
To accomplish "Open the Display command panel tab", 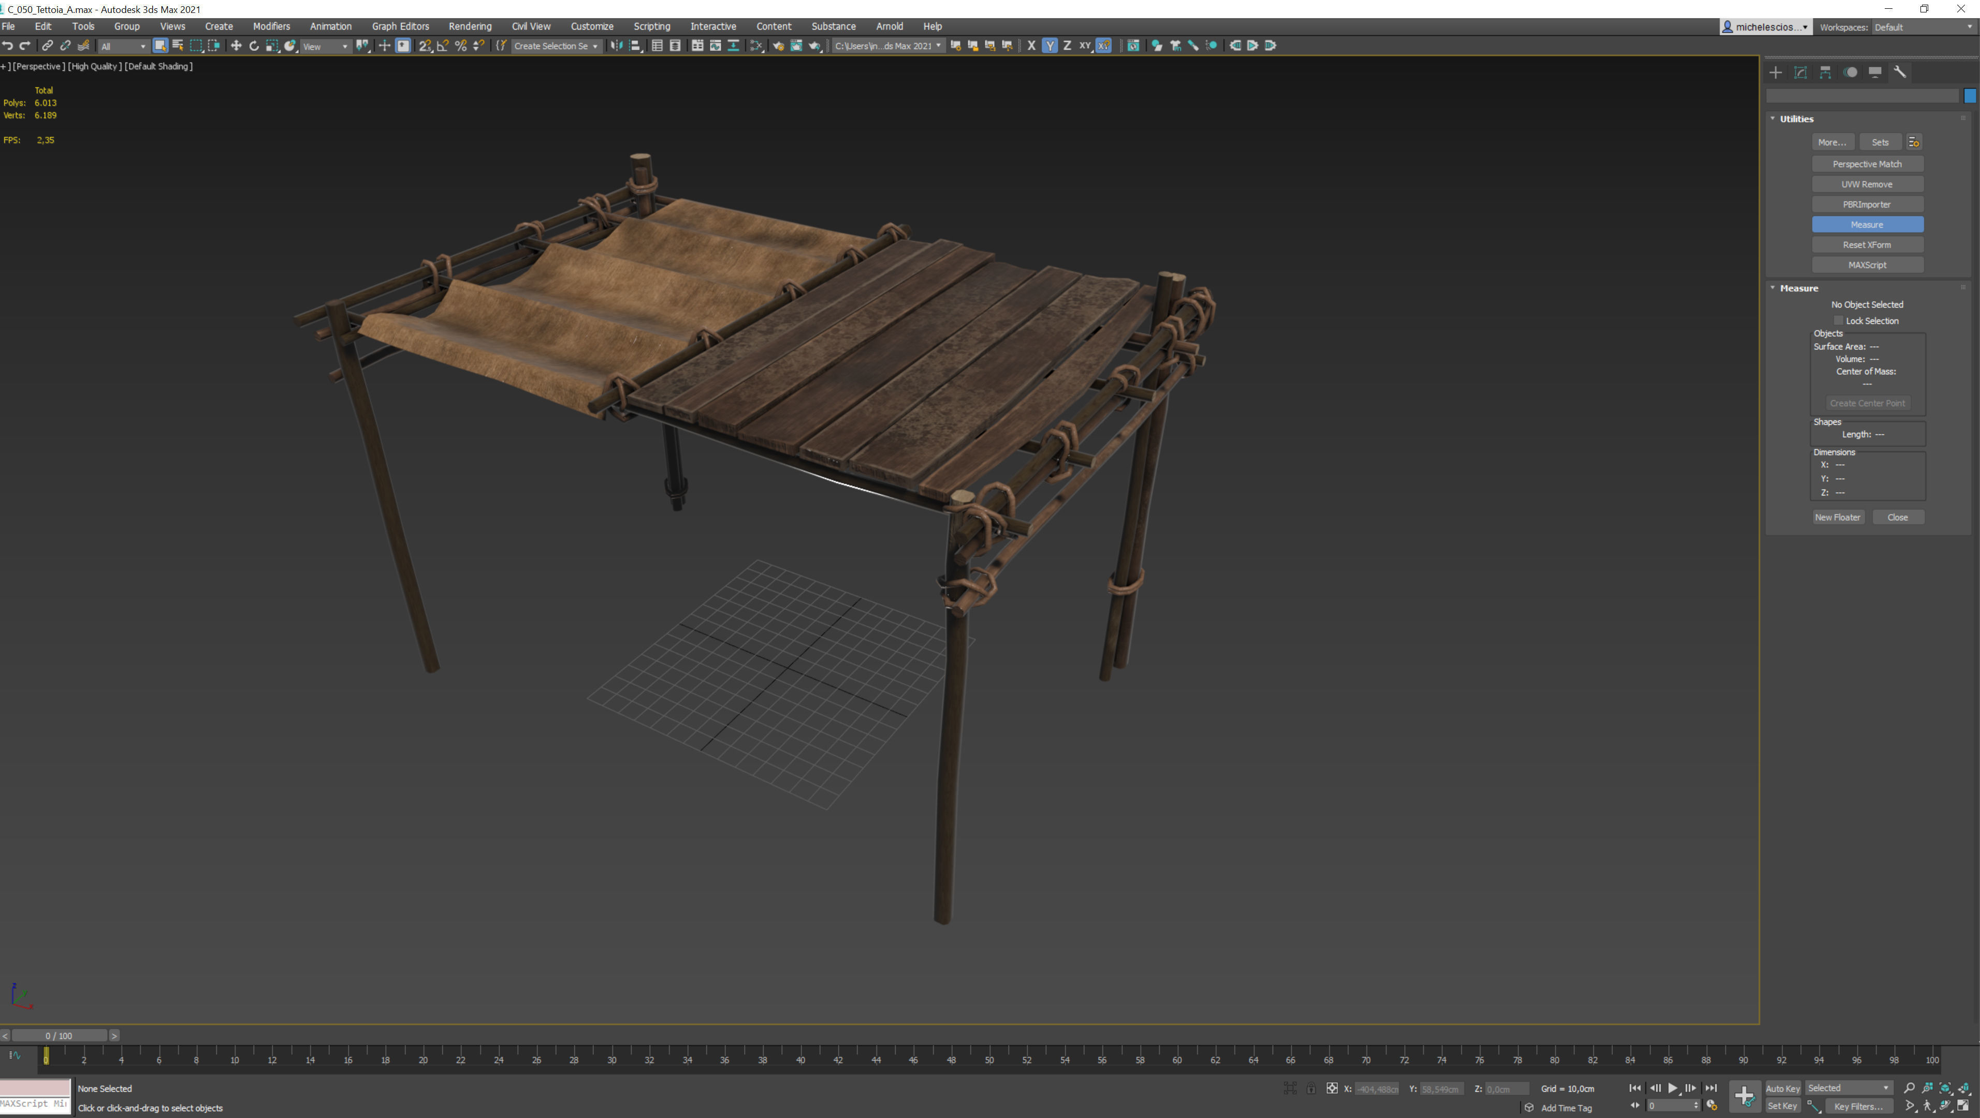I will point(1875,72).
